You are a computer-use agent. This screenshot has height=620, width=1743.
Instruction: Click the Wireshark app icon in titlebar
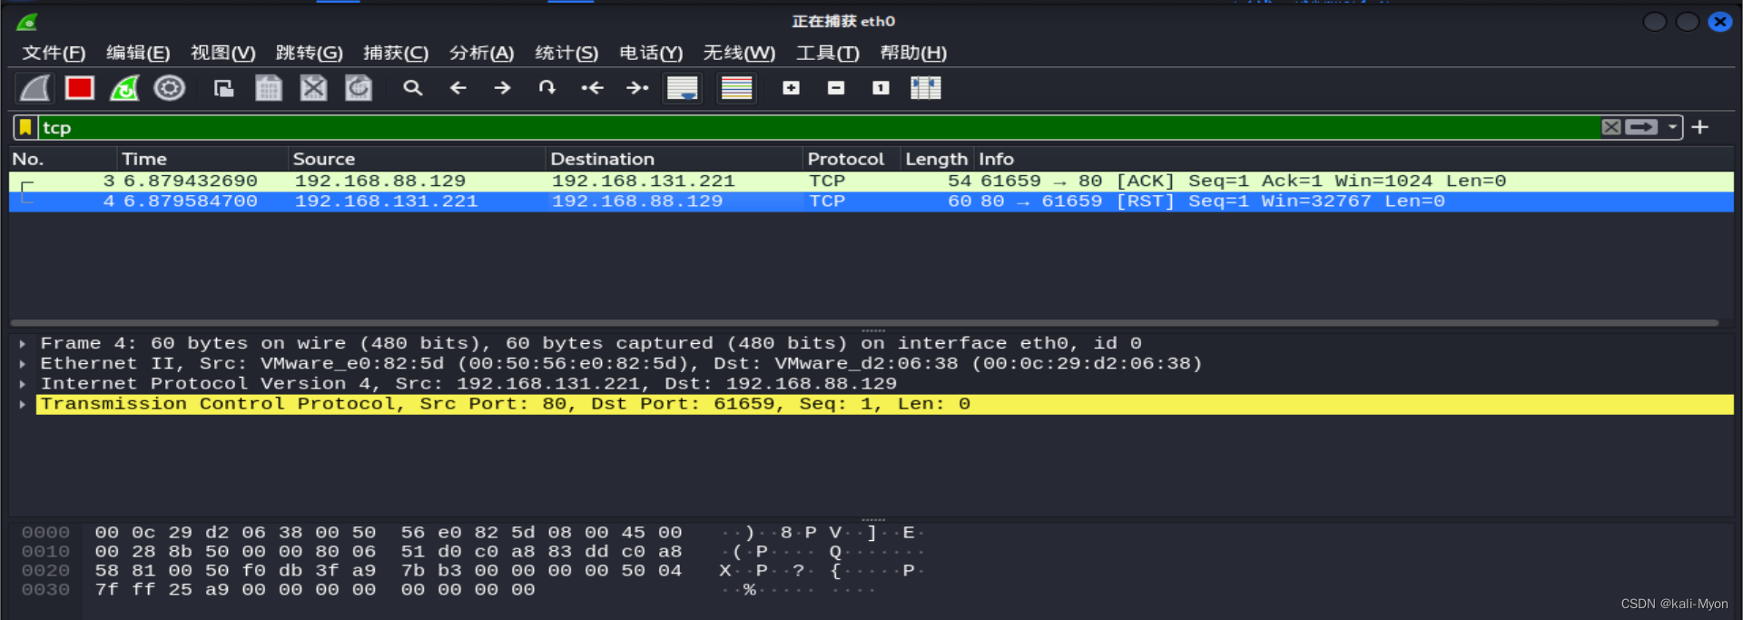click(x=28, y=21)
